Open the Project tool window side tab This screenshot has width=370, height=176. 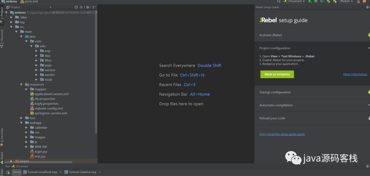[2, 15]
